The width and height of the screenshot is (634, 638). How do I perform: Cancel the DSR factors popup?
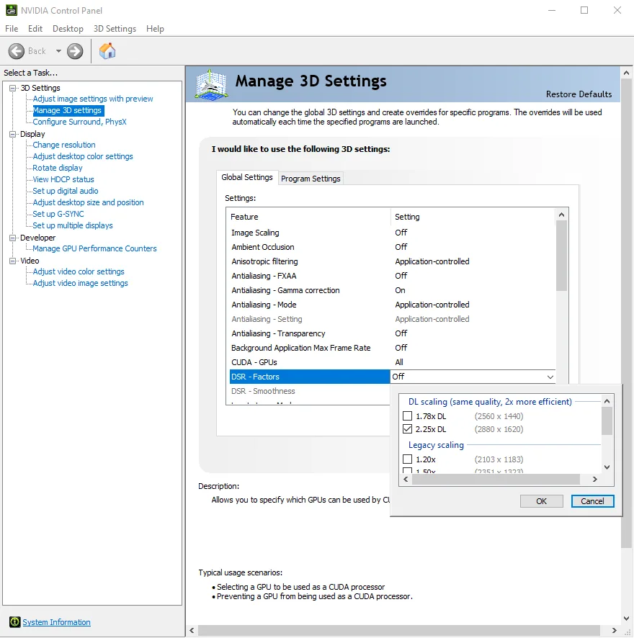[592, 501]
